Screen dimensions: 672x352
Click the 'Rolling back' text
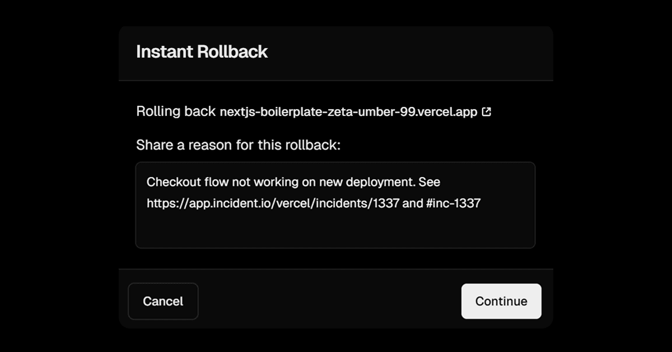(x=175, y=112)
